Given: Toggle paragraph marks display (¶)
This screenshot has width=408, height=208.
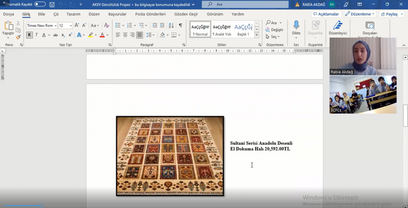Looking at the screenshot, I should [180, 25].
